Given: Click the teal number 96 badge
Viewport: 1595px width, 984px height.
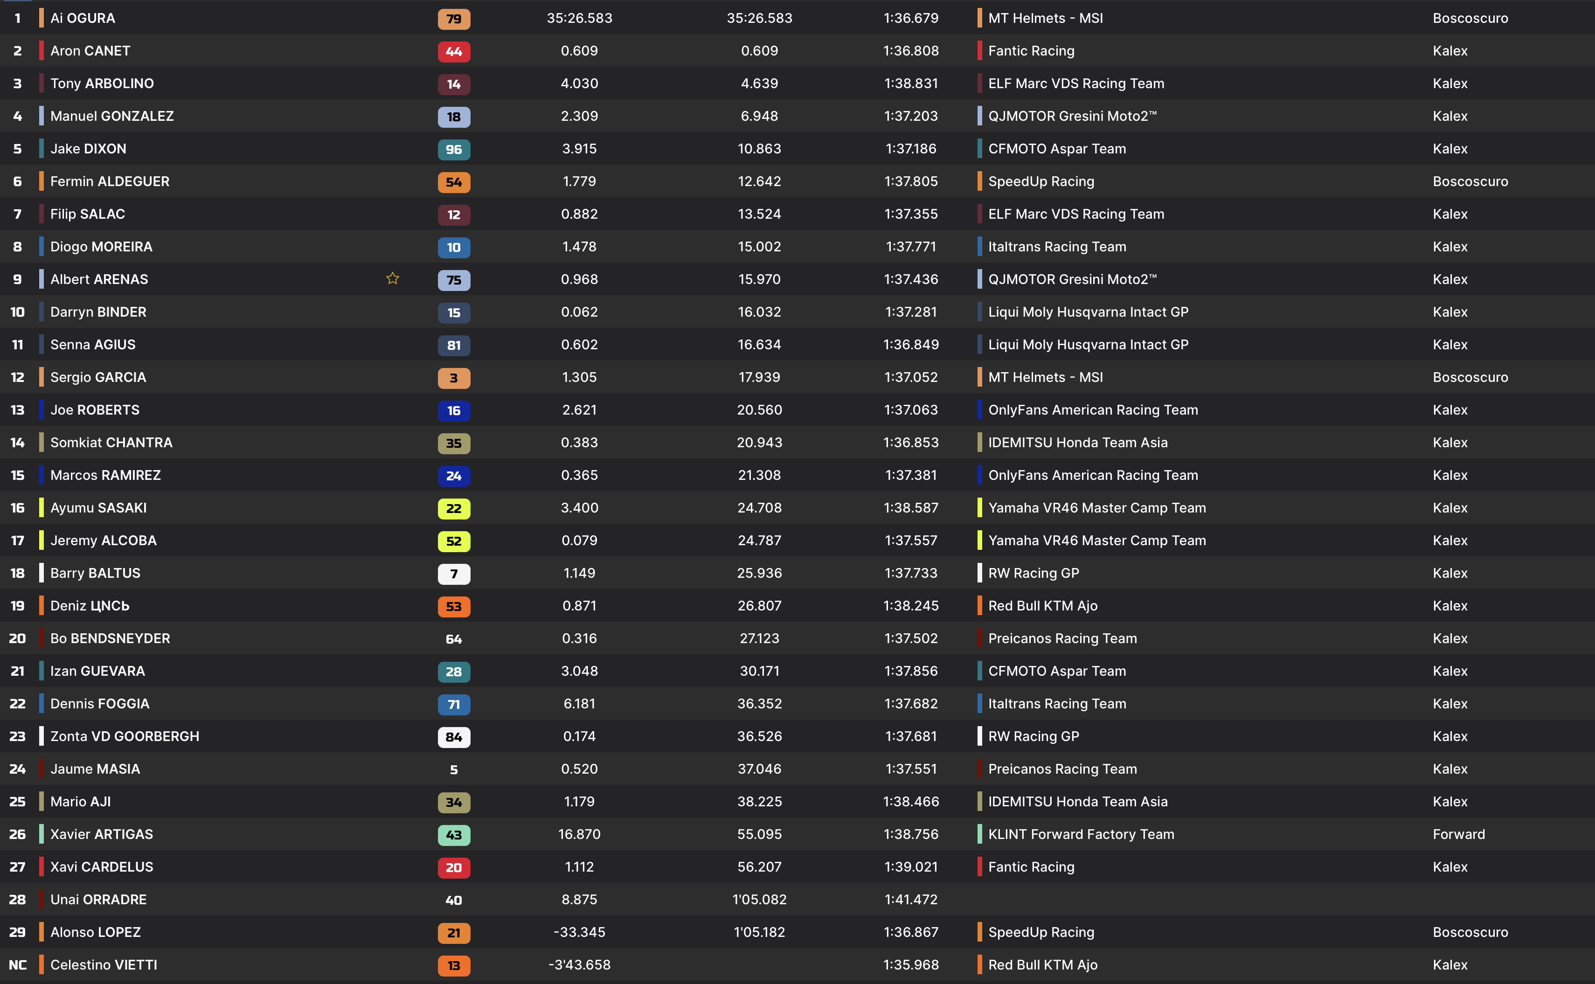Looking at the screenshot, I should [454, 149].
